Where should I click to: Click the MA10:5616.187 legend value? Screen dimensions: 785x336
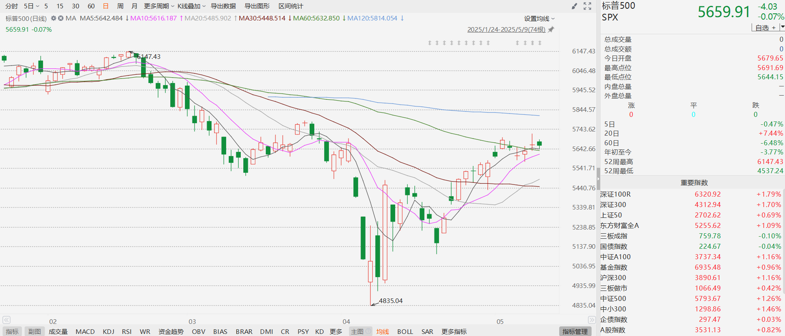tap(154, 18)
